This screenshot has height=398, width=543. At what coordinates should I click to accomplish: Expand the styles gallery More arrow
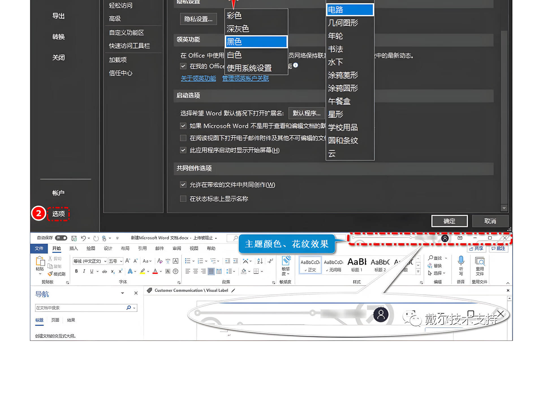(x=418, y=272)
